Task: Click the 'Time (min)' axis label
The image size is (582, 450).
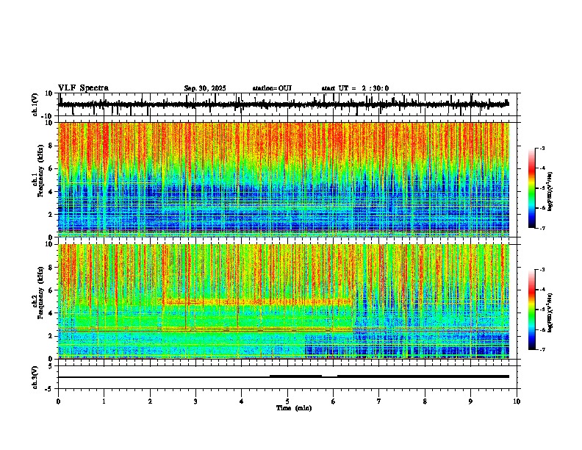Action: (294, 408)
